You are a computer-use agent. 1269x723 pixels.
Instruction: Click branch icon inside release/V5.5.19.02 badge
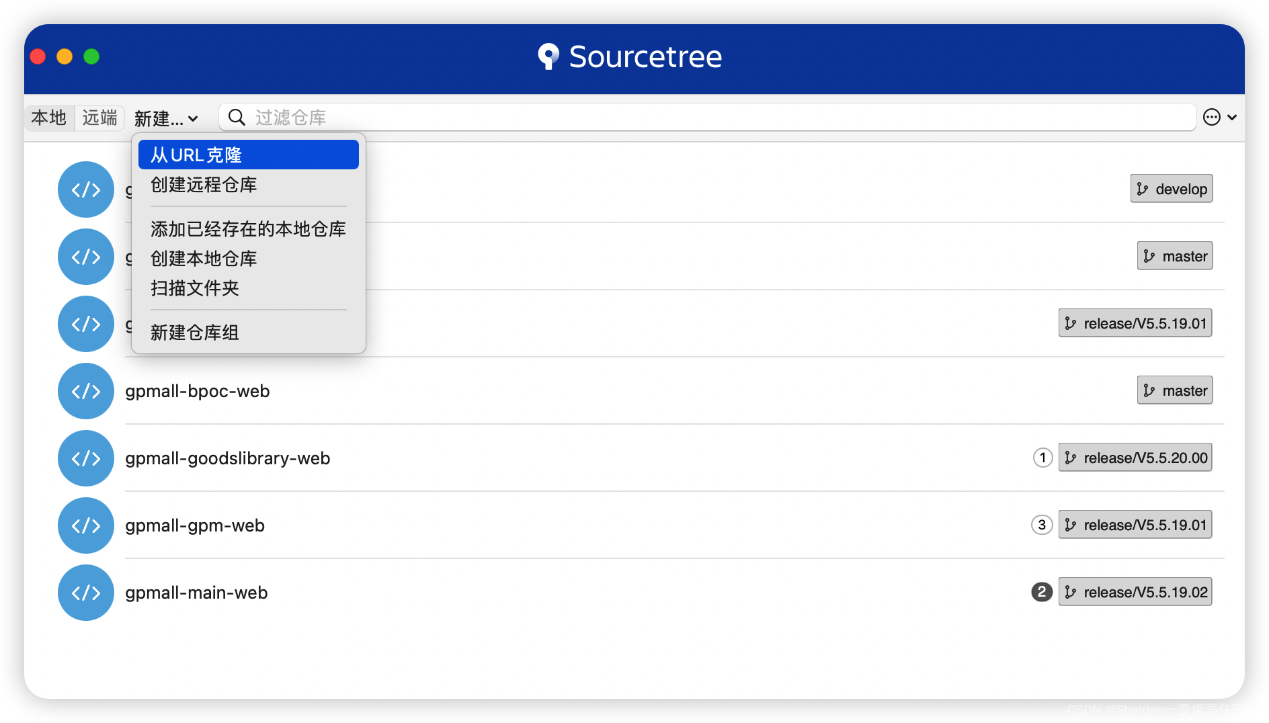1070,593
